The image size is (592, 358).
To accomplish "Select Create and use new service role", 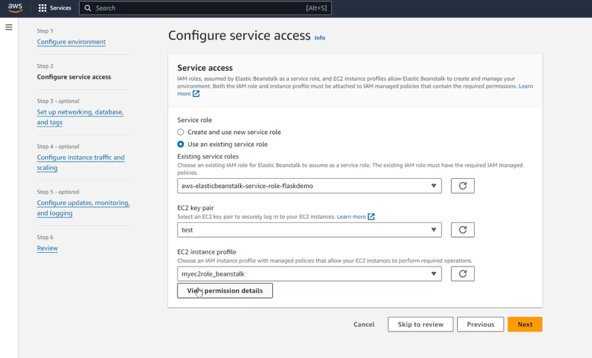I will click(x=181, y=132).
